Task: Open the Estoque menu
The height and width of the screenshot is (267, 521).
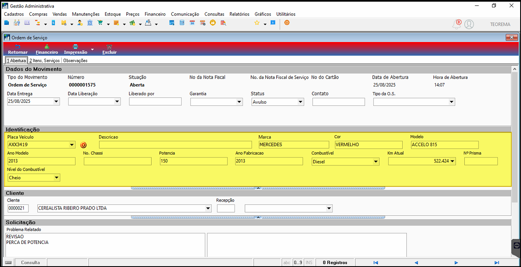Action: coord(113,14)
